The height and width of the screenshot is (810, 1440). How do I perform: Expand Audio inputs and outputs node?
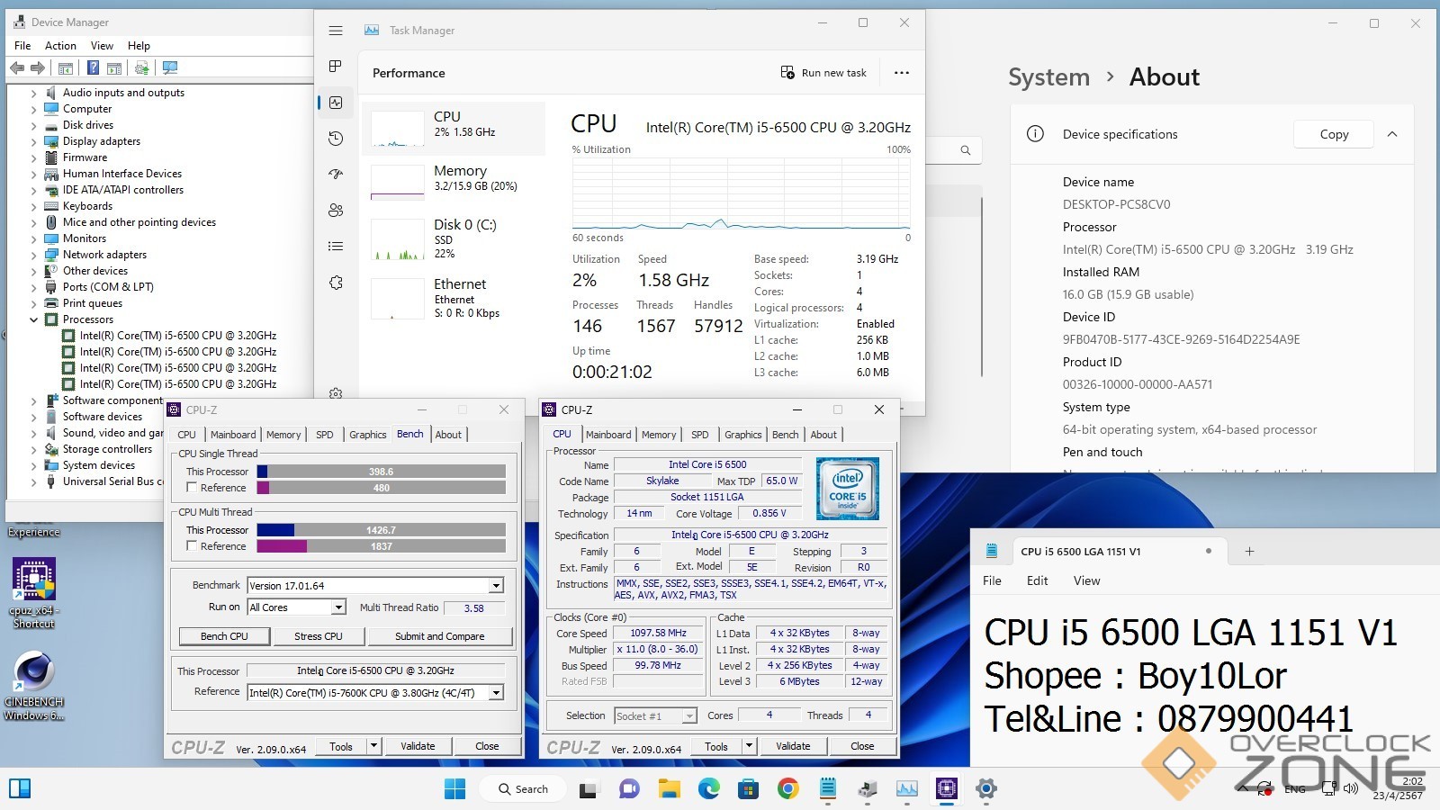(x=34, y=93)
